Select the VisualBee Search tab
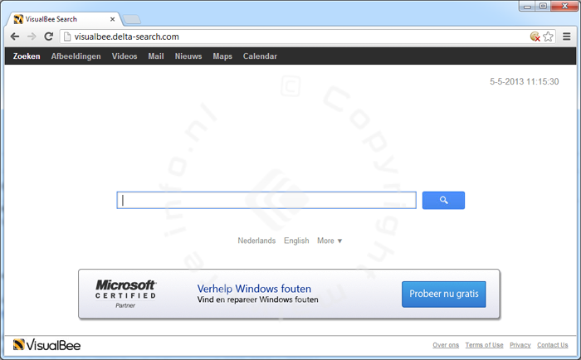This screenshot has width=581, height=360. (64, 19)
